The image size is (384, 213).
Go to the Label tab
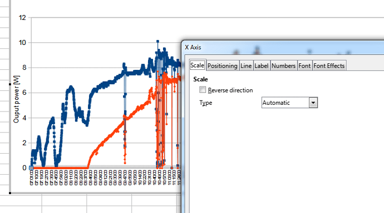click(262, 66)
